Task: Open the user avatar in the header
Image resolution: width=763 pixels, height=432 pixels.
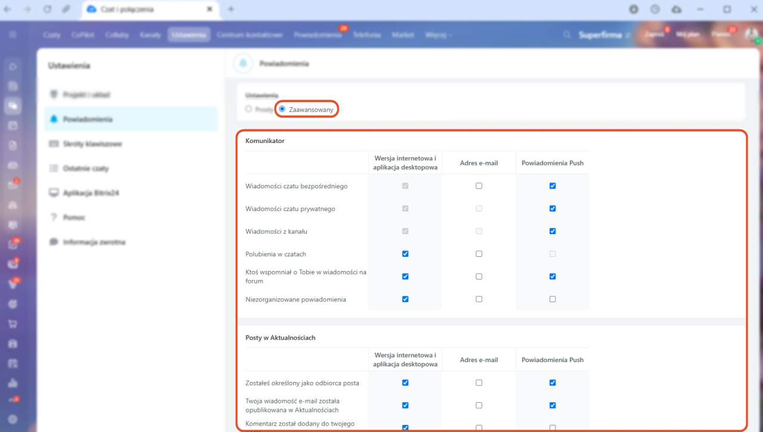Action: click(750, 35)
